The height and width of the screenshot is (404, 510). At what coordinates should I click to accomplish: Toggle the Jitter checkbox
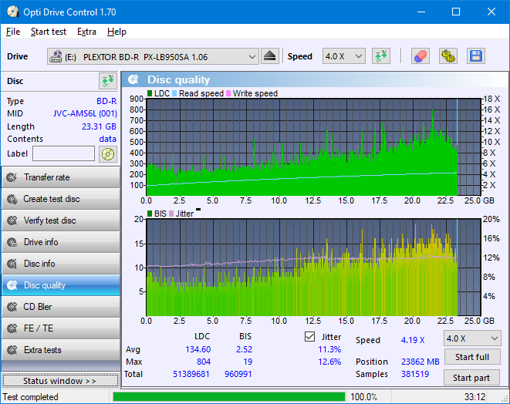click(x=310, y=337)
